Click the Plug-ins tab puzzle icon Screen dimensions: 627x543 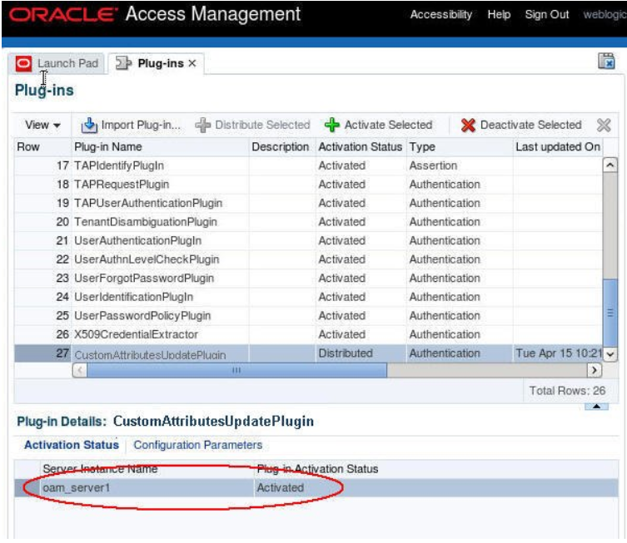123,63
